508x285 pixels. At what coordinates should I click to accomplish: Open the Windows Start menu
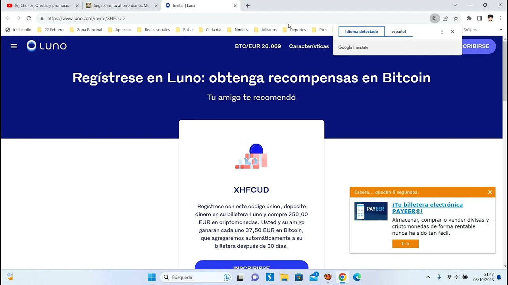pos(152,277)
